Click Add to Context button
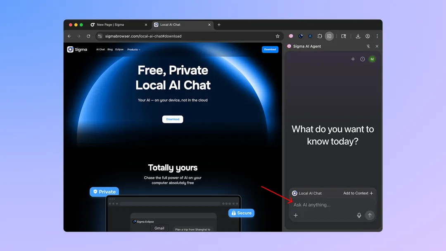The height and width of the screenshot is (251, 446). pos(358,193)
